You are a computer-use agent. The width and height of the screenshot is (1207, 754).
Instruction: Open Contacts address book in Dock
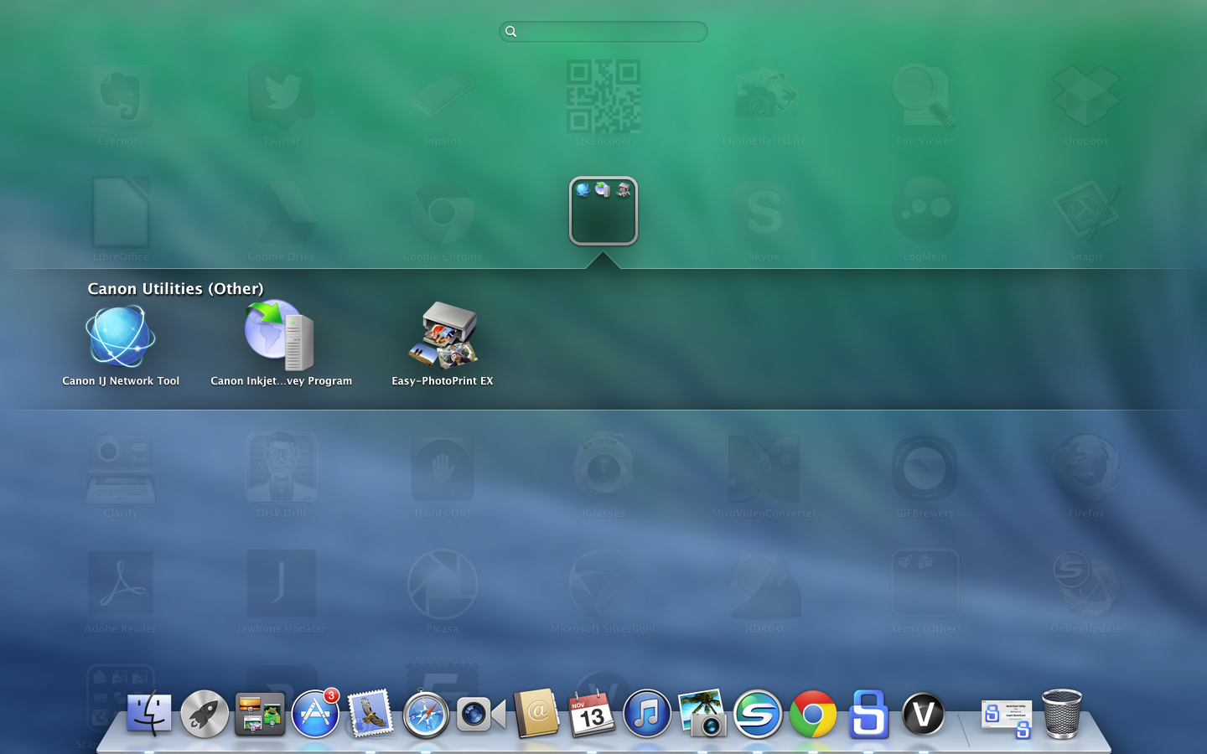[x=536, y=715]
